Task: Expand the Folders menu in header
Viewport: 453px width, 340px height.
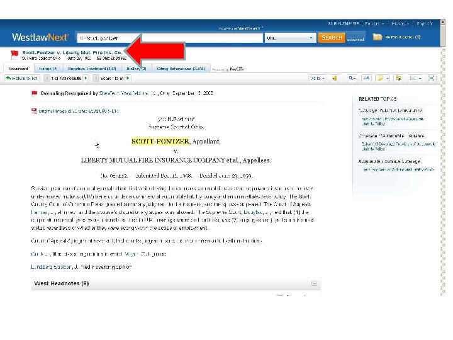Action: point(374,24)
